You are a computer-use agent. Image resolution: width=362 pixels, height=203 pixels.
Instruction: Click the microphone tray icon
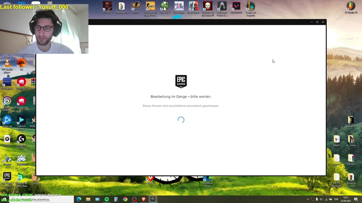[x=317, y=199]
